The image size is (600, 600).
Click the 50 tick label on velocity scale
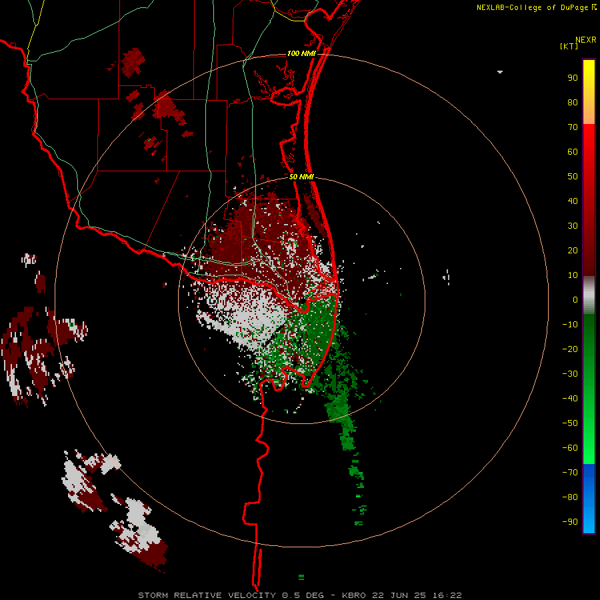point(573,177)
